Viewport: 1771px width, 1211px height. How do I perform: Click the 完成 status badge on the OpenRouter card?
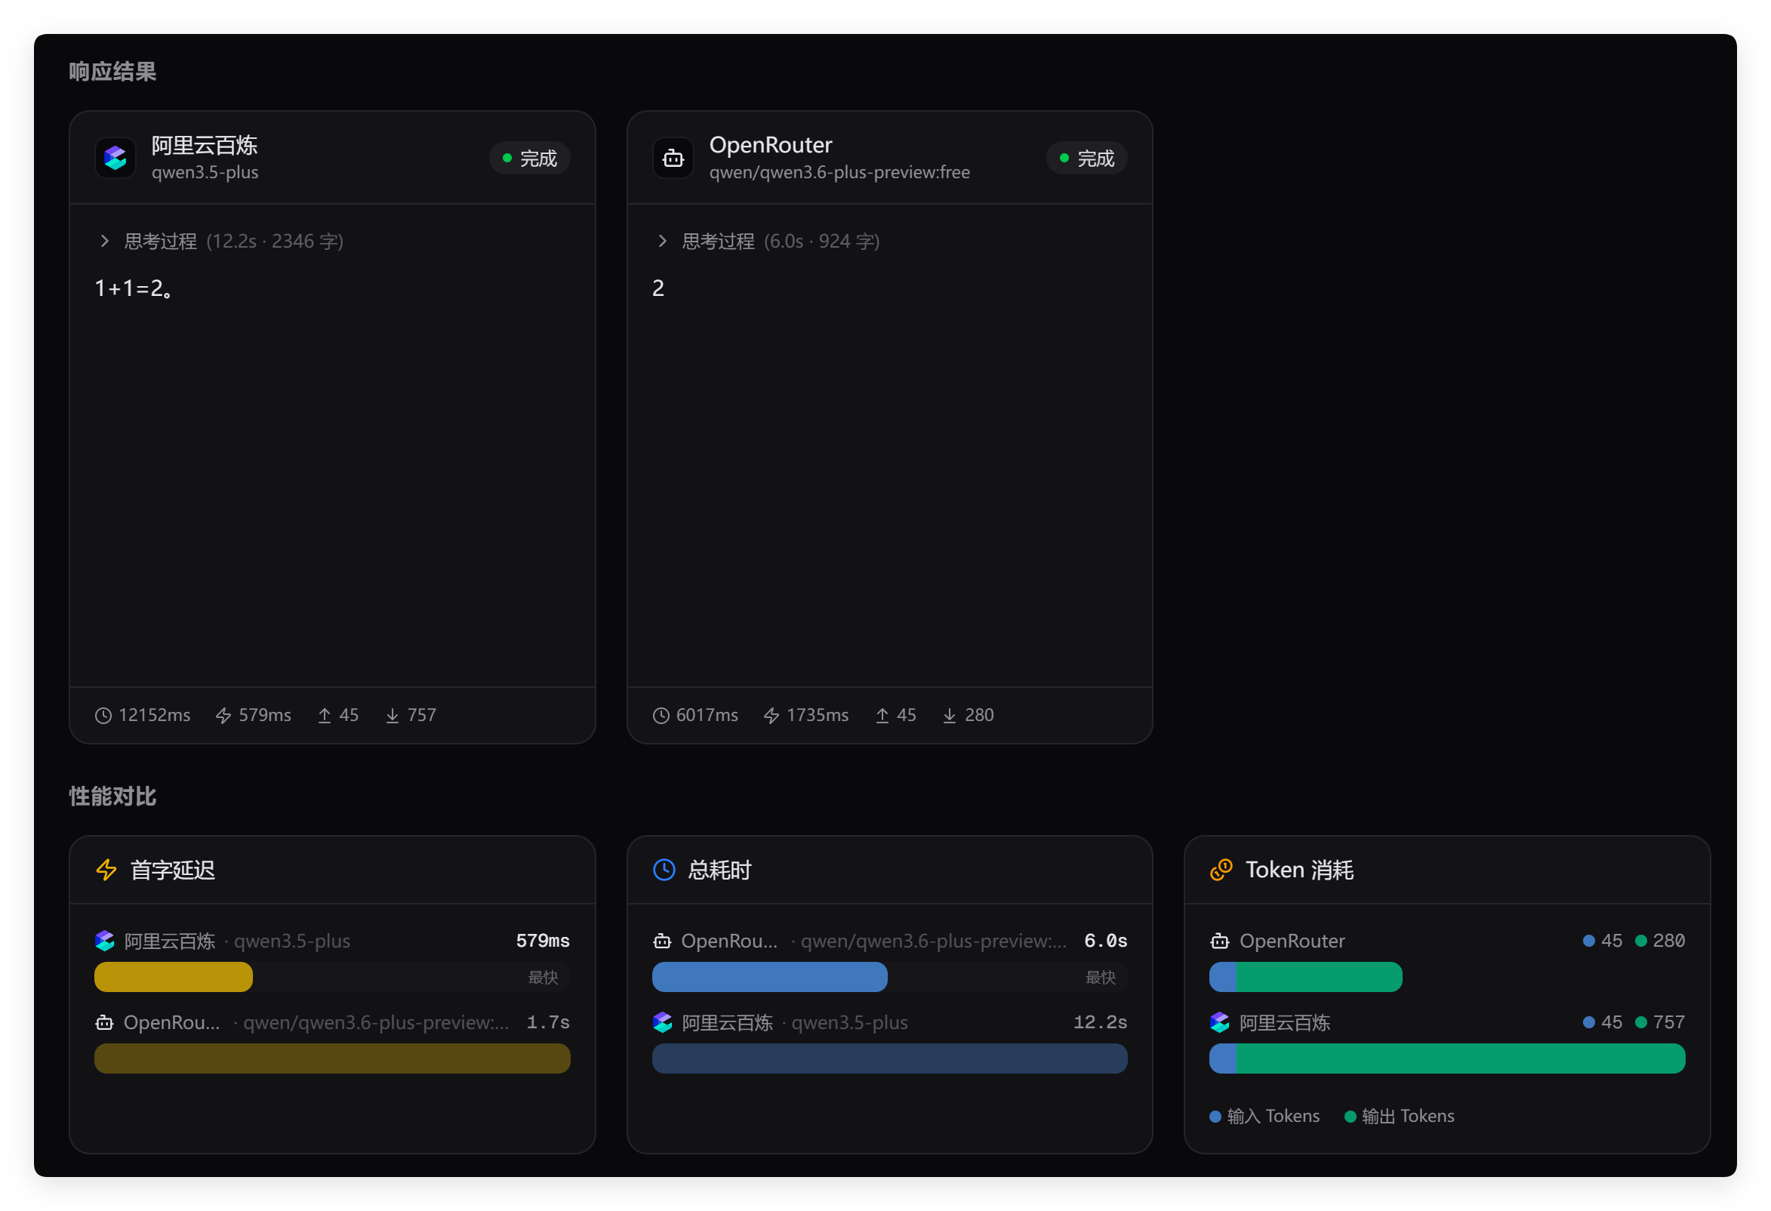tap(1086, 158)
